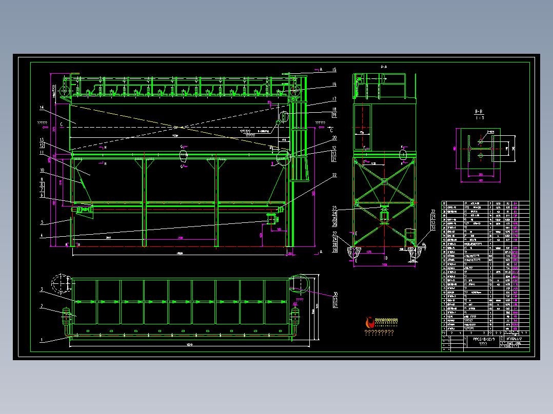
Task: Select the boxed callout number 6
Action: click(x=42, y=195)
